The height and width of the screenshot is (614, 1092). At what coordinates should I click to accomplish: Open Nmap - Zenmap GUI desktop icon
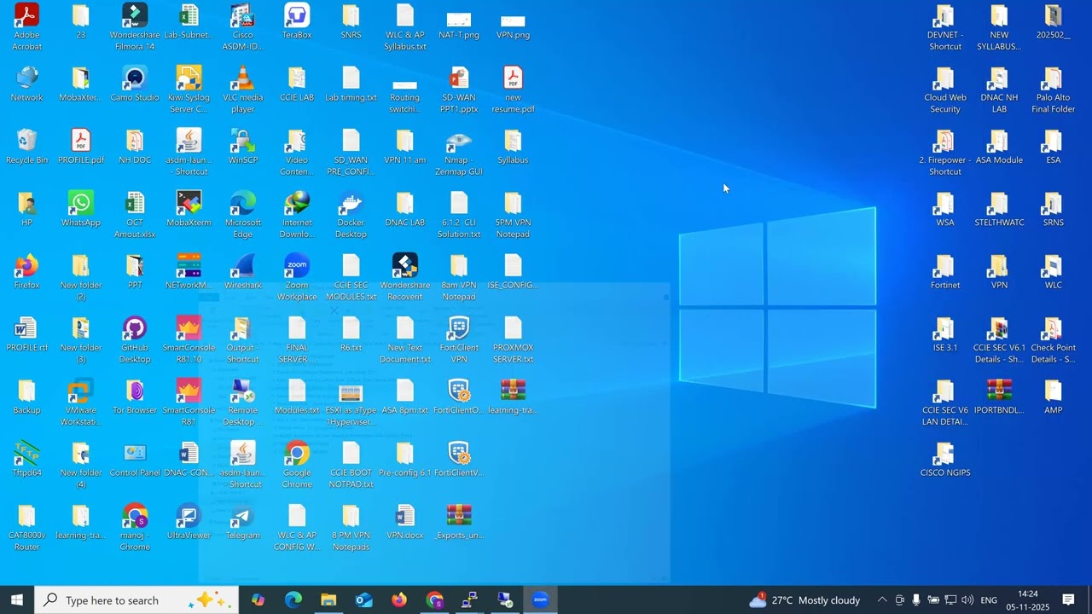click(459, 153)
